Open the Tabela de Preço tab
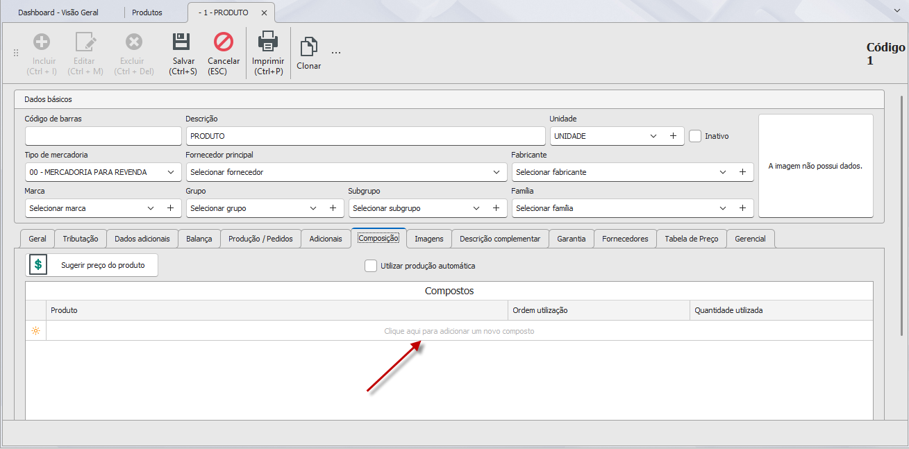 [x=692, y=239]
